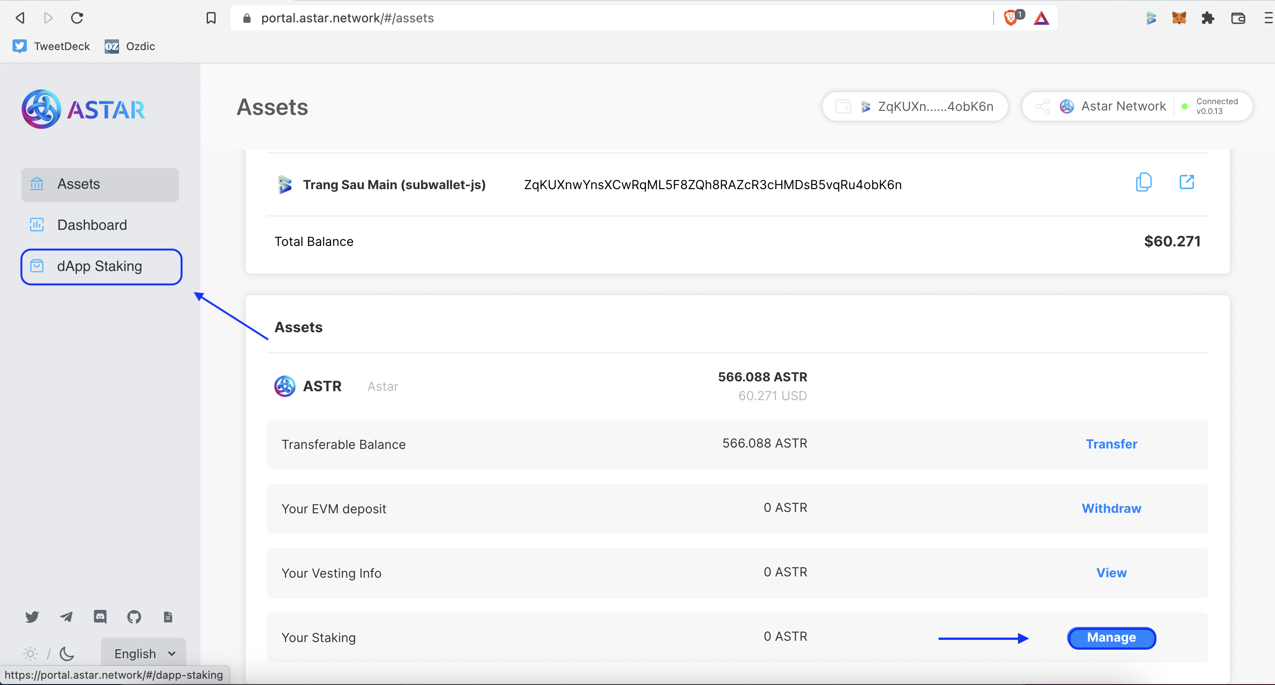
Task: Open the extensions puzzle icon
Action: click(1208, 18)
